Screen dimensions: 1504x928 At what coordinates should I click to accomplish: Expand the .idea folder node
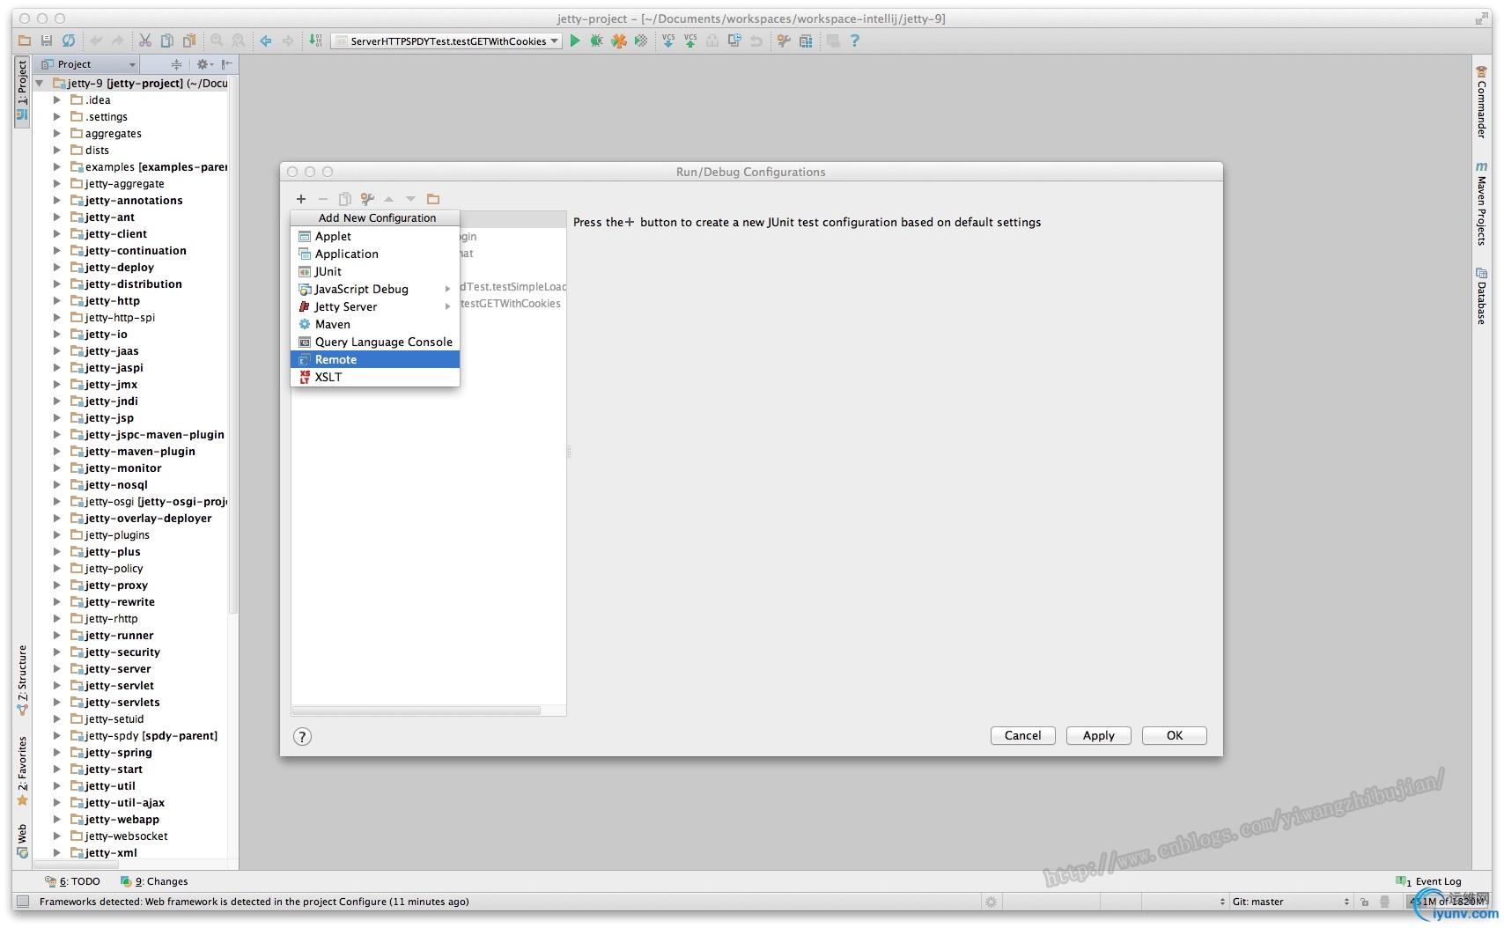click(57, 100)
